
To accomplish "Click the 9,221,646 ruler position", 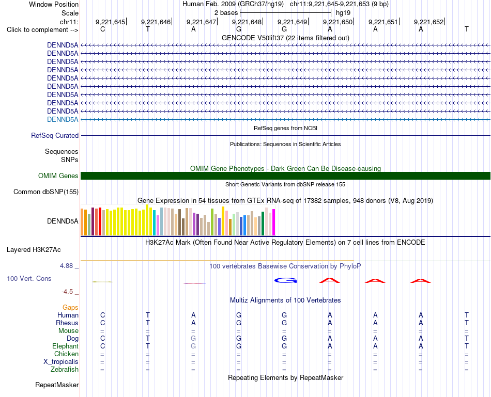I will point(156,22).
